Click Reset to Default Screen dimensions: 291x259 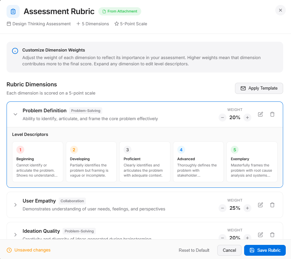(194, 250)
